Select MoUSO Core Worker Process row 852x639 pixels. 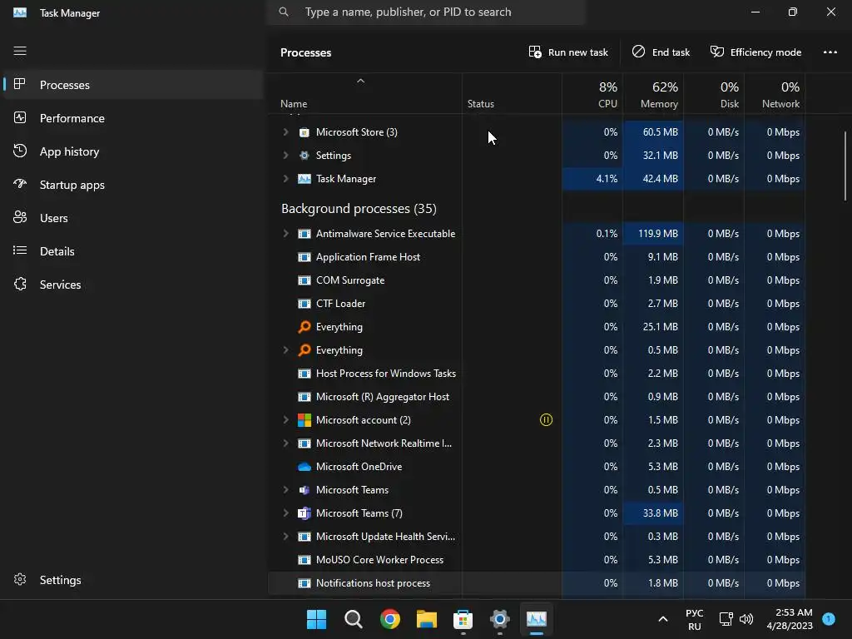[x=537, y=560]
